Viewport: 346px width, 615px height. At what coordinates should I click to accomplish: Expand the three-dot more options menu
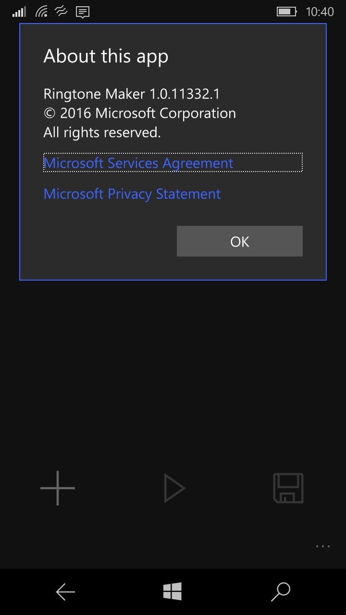tap(322, 546)
